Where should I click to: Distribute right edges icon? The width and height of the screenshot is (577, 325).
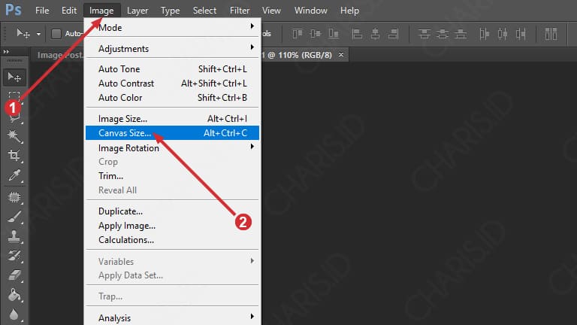pos(521,34)
